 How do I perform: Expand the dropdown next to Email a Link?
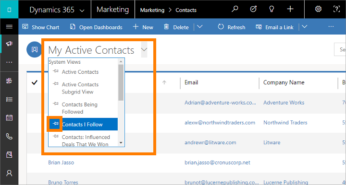click(x=305, y=27)
